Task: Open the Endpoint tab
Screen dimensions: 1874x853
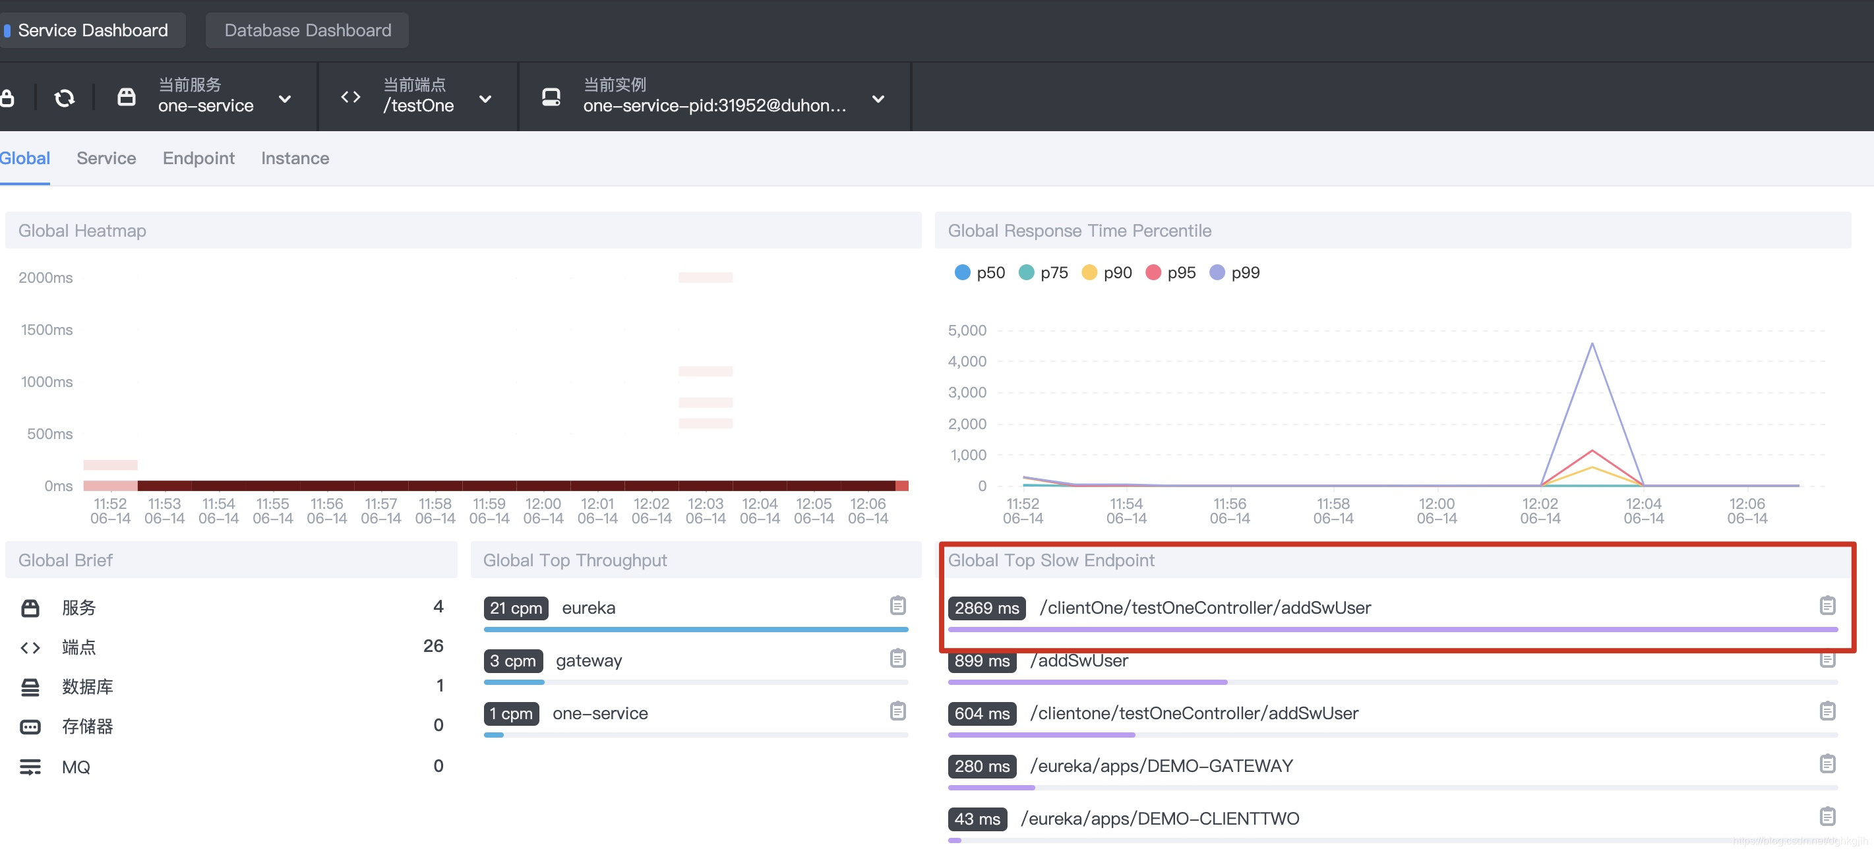Action: click(198, 158)
